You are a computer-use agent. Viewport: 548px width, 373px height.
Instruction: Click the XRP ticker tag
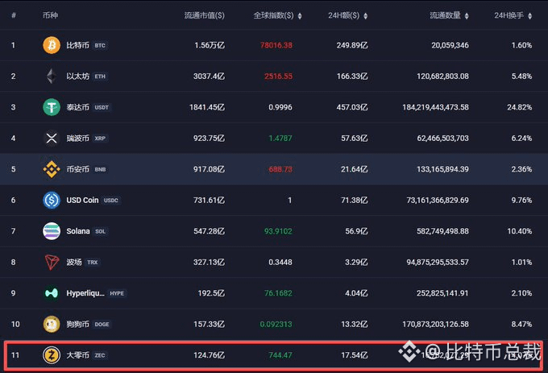[x=100, y=139]
